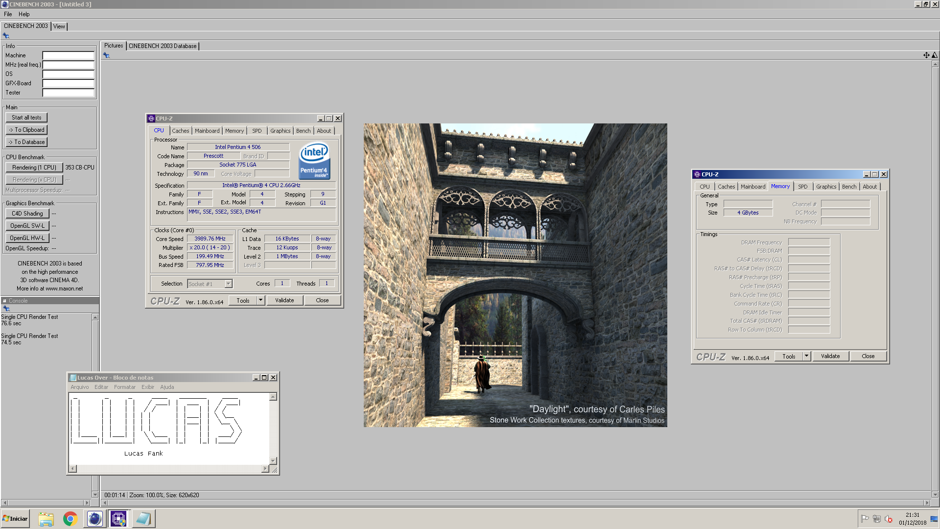Open Tools dropdown arrow in CPU-Z Memory window

(x=806, y=356)
